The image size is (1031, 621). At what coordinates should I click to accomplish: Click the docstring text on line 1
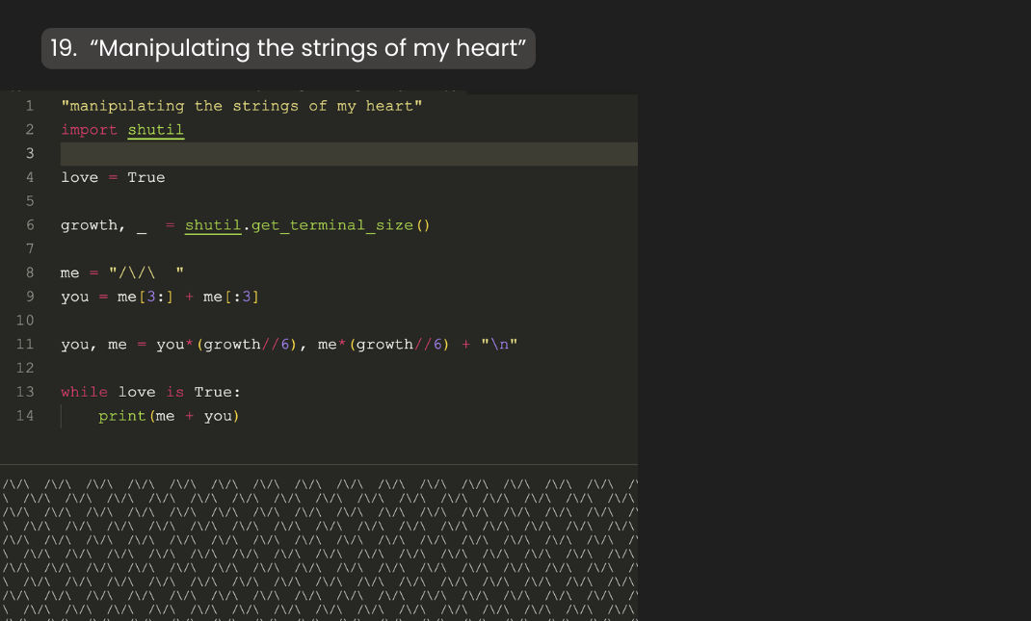241,106
